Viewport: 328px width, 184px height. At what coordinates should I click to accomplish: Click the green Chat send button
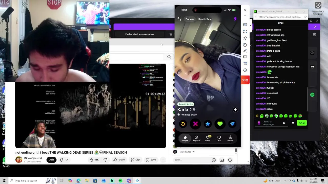(x=302, y=123)
